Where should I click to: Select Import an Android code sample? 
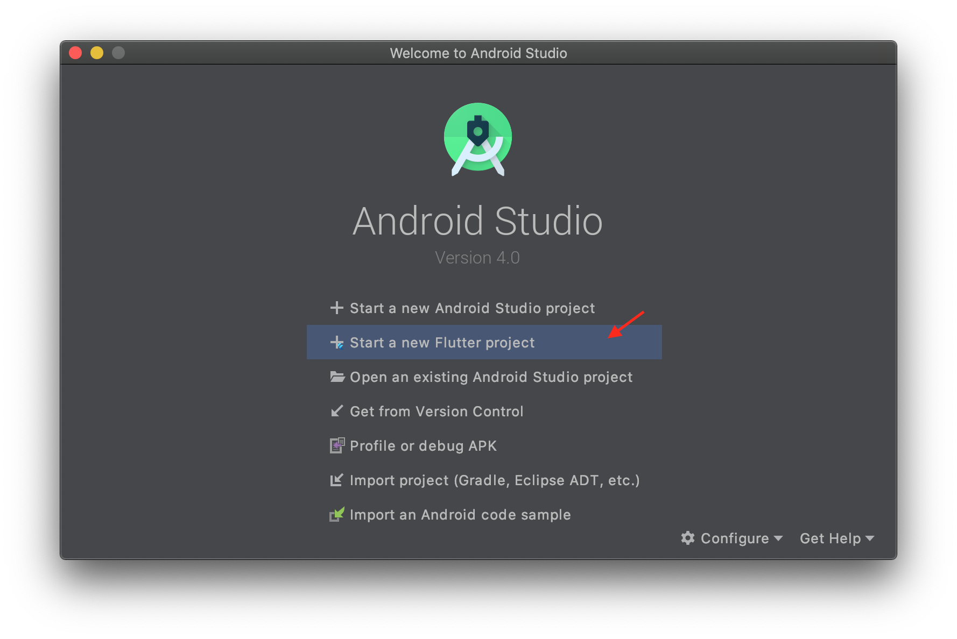point(484,514)
